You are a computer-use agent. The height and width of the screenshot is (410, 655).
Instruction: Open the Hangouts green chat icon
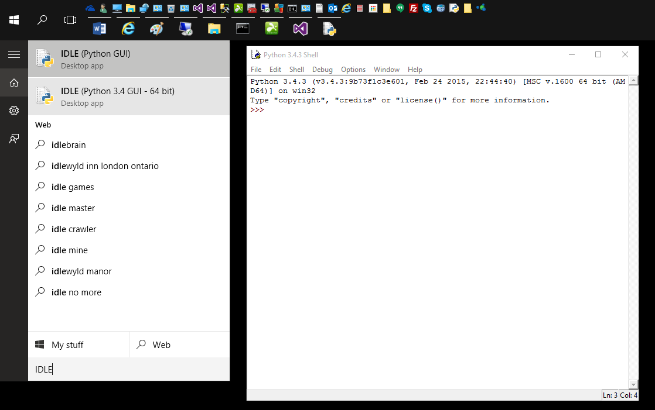click(x=400, y=8)
